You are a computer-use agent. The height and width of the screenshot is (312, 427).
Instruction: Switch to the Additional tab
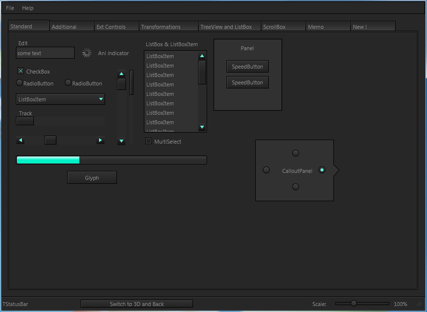pyautogui.click(x=72, y=27)
